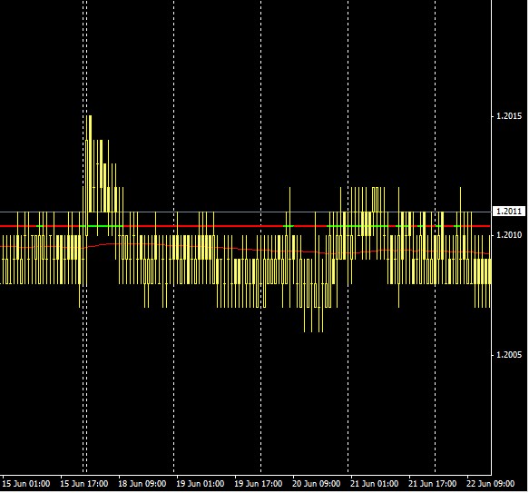
Task: Select the 22 Jun 09:00 time label
Action: [x=490, y=484]
